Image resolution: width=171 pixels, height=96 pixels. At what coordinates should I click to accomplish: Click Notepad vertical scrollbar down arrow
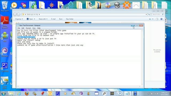(142, 84)
